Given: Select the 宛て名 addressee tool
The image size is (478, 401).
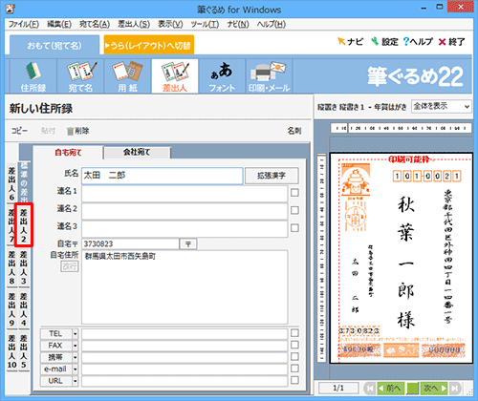Looking at the screenshot, I should pos(80,76).
